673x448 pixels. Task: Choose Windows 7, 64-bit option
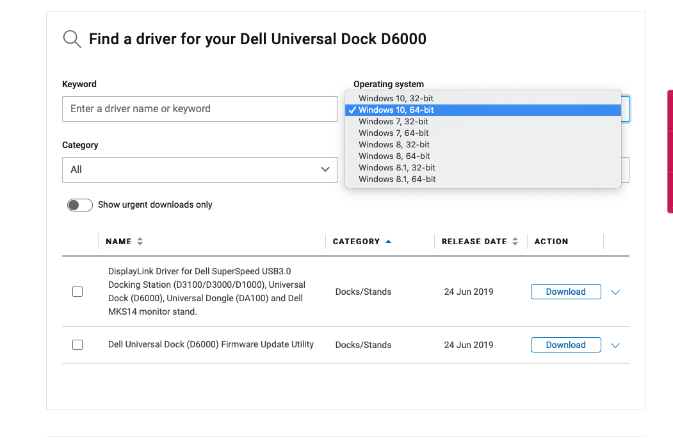click(x=393, y=133)
